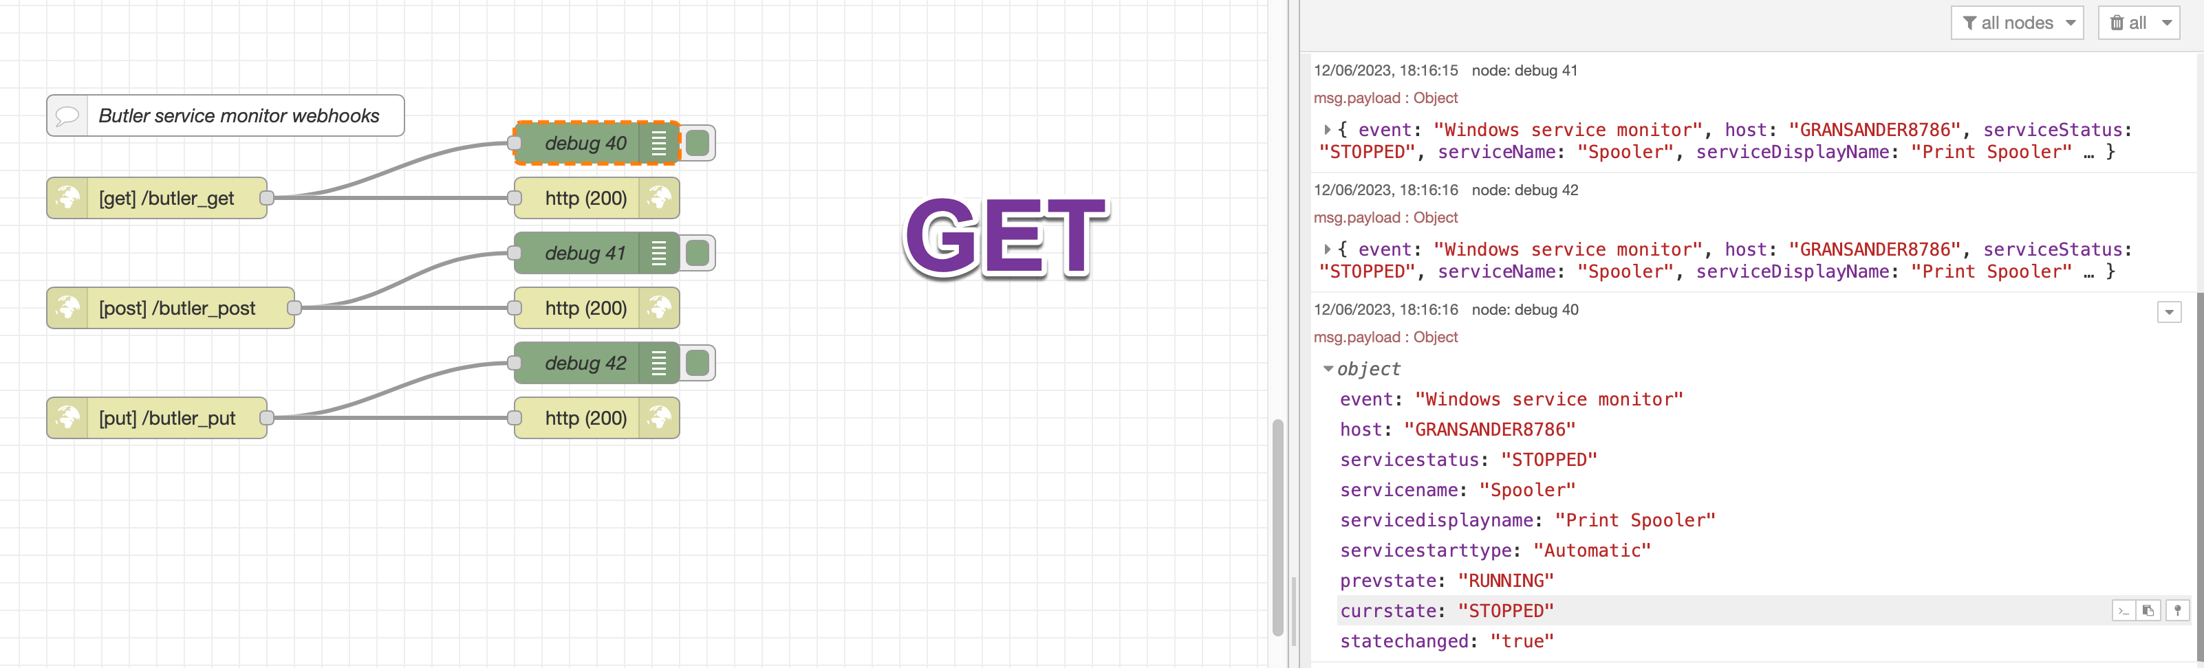Click globe icon on [post] /butler_post node
This screenshot has height=668, width=2204.
(x=67, y=308)
